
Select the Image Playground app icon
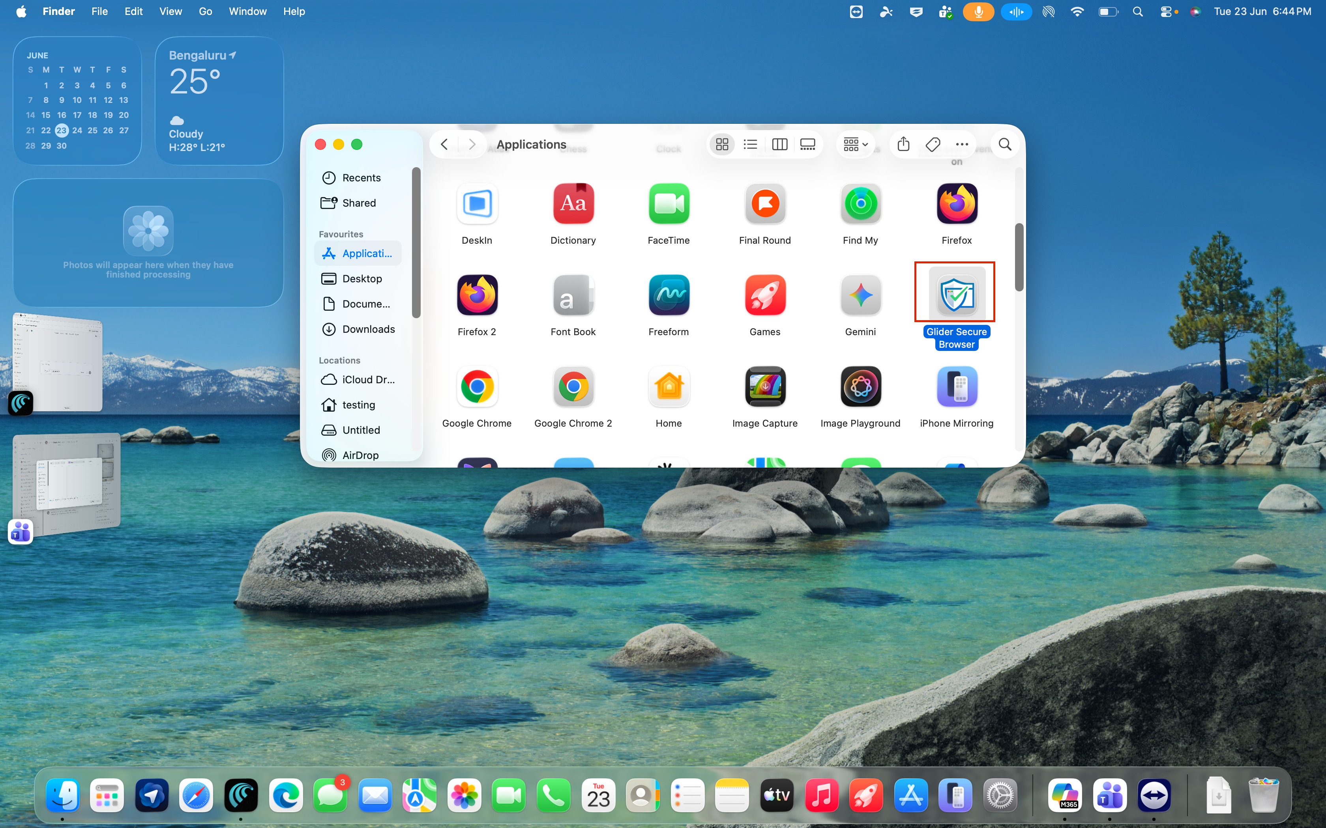pos(860,387)
